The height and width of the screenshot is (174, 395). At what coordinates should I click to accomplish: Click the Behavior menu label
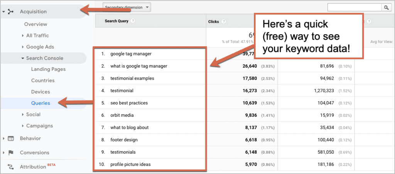pyautogui.click(x=30, y=139)
